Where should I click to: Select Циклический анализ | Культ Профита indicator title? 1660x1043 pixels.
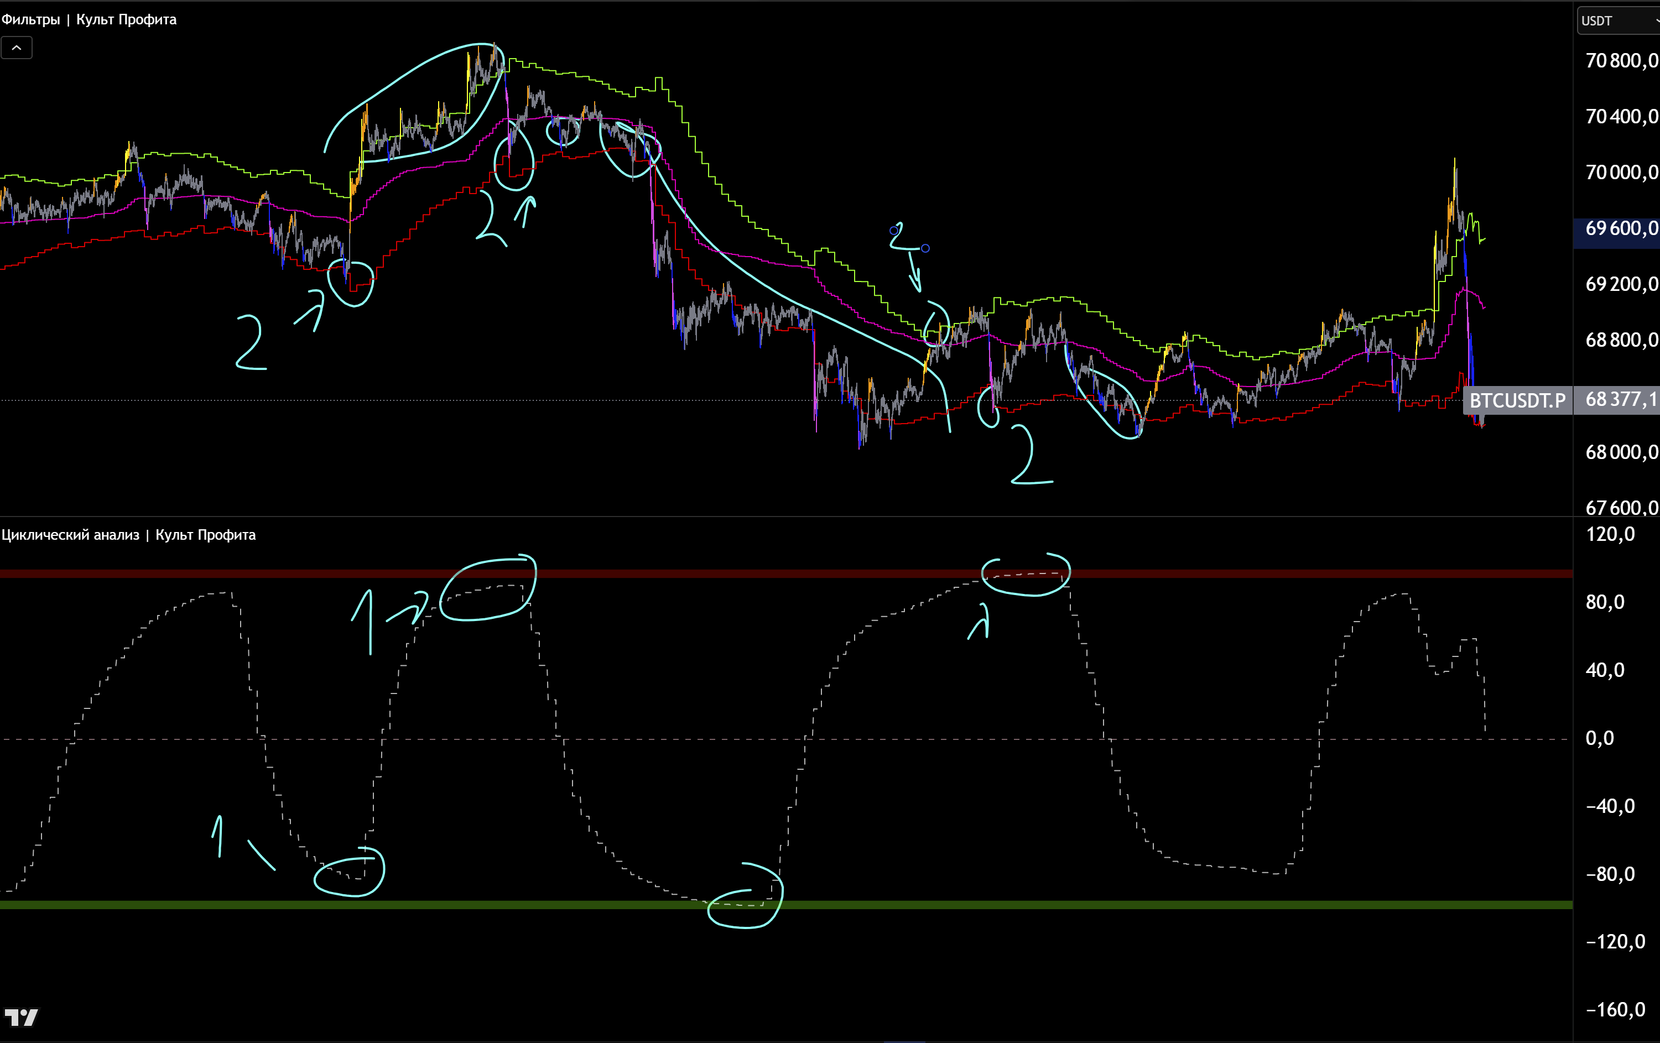128,535
